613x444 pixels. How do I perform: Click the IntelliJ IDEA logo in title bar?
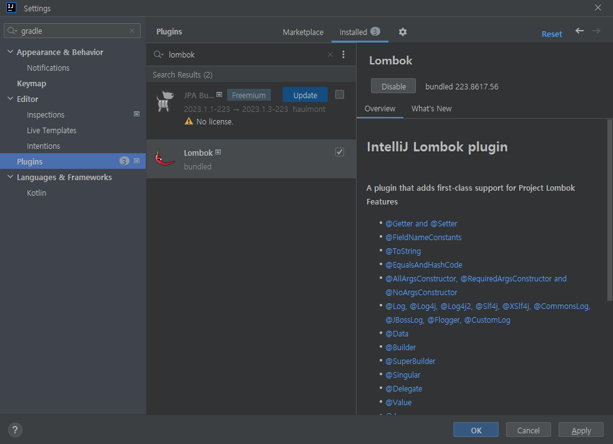[11, 8]
